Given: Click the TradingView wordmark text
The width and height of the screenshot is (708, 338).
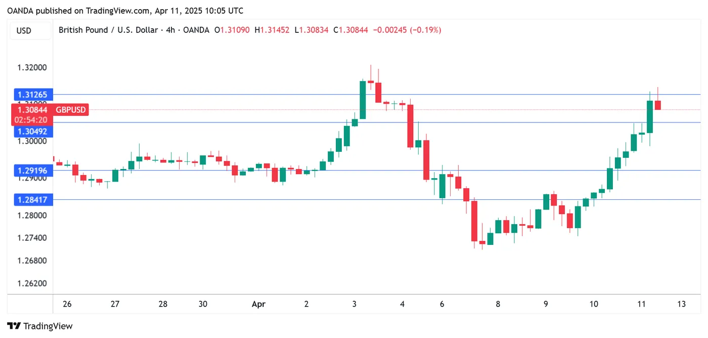Looking at the screenshot, I should [x=48, y=326].
